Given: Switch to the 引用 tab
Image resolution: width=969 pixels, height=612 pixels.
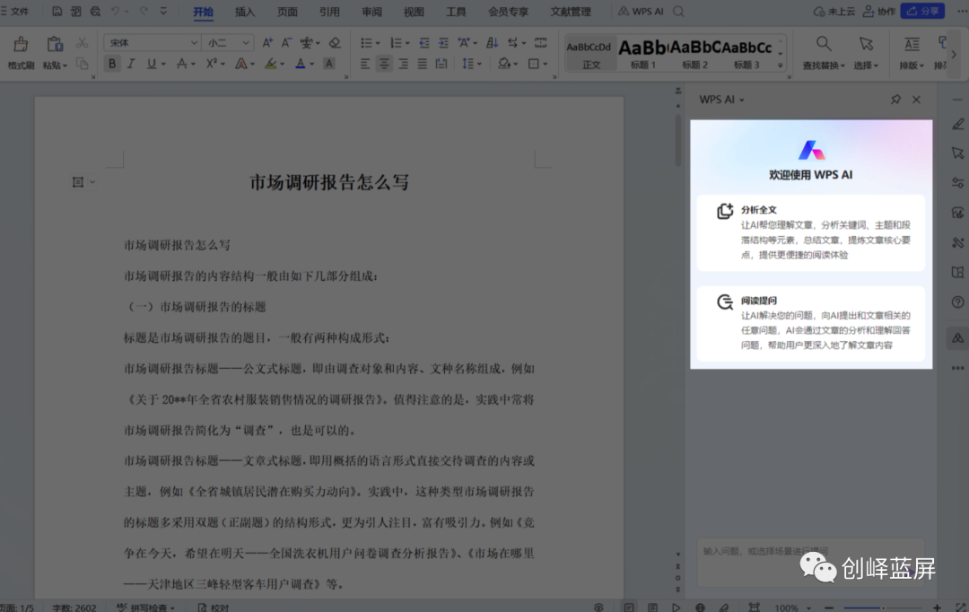Looking at the screenshot, I should click(x=329, y=12).
